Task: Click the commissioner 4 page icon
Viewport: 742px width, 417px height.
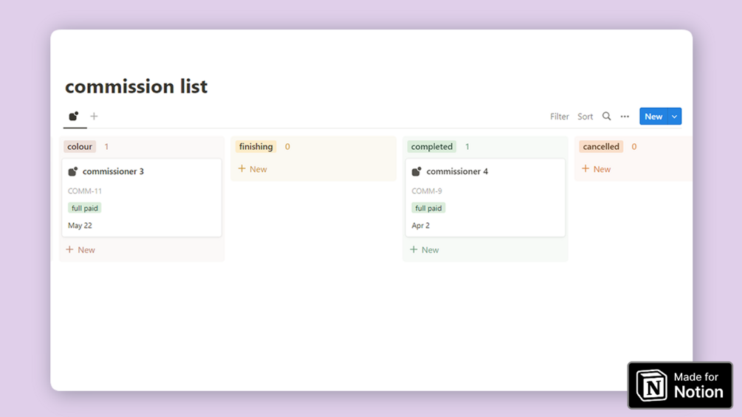Action: point(416,172)
